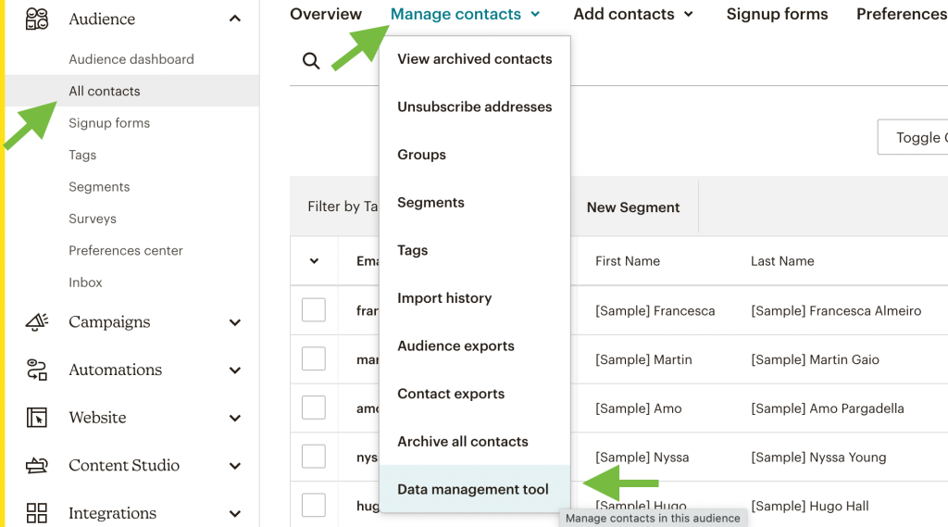Viewport: 948px width, 527px height.
Task: Open the select-all dropdown arrow in table header
Action: (314, 261)
